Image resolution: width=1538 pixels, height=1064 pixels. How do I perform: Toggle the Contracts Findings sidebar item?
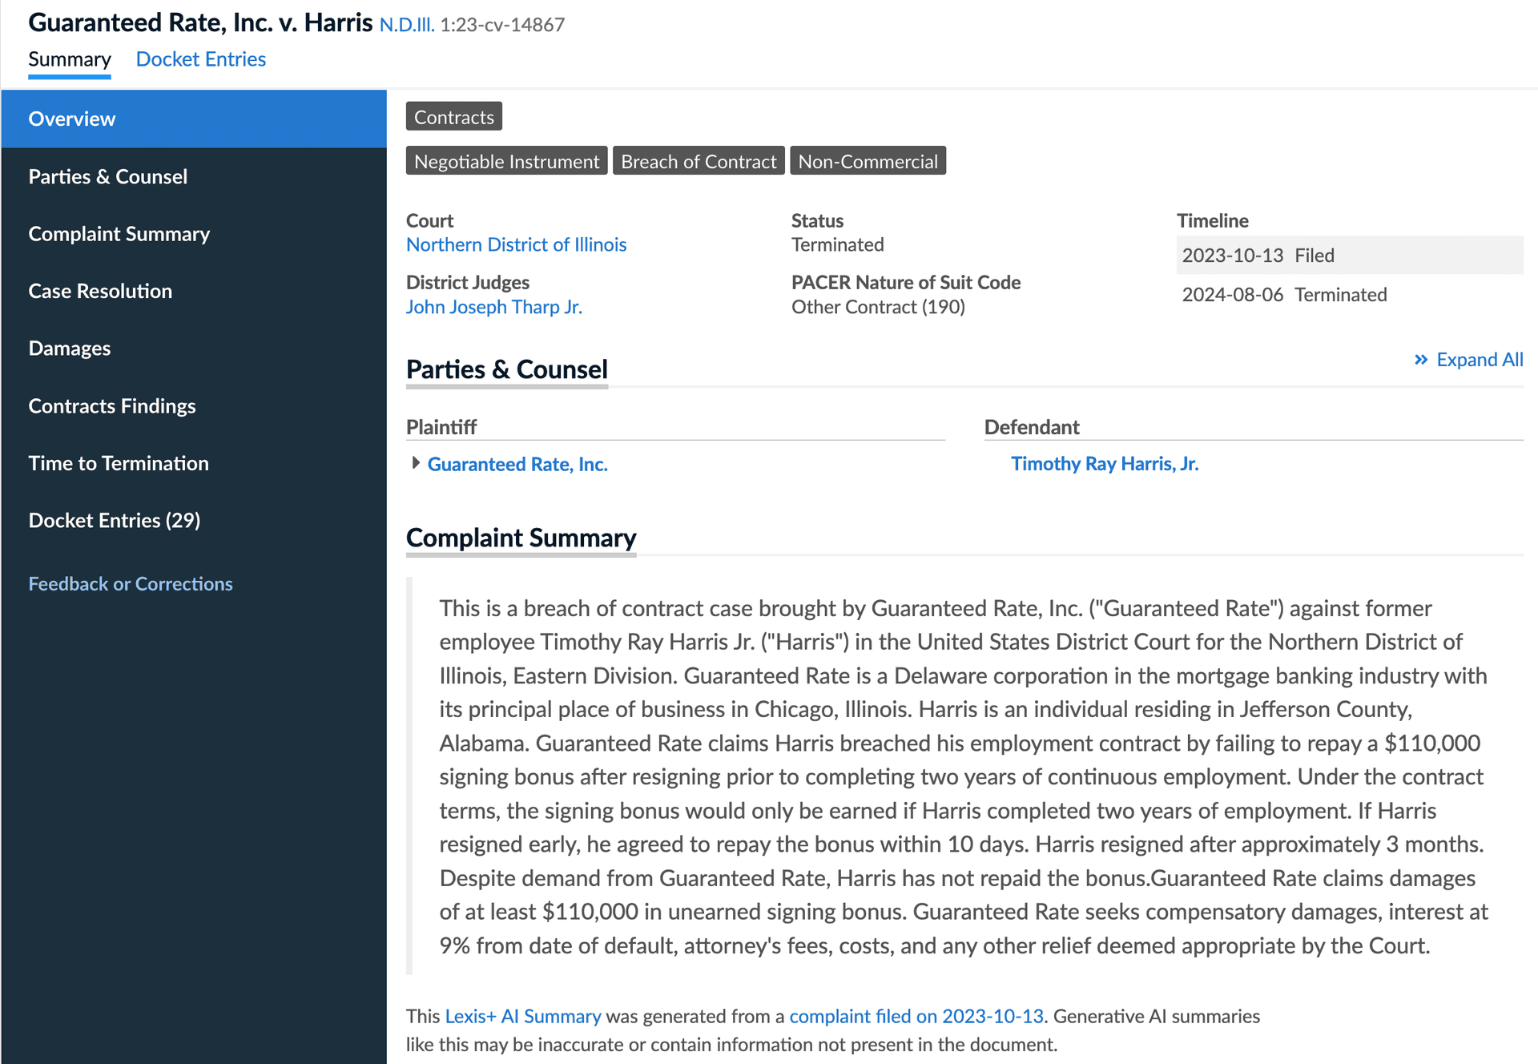click(112, 405)
